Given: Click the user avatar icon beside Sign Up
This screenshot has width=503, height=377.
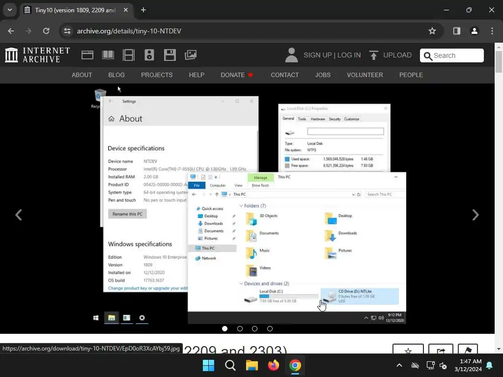Looking at the screenshot, I should point(291,55).
